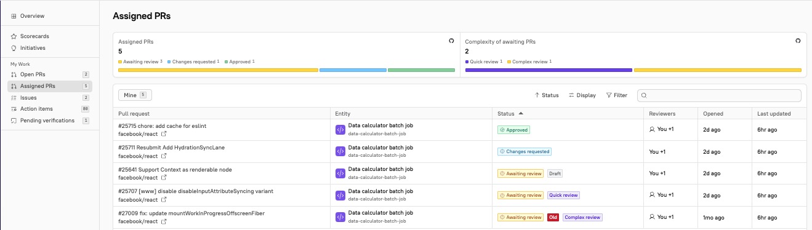Click green Approved bar segment
The image size is (812, 230).
(x=421, y=70)
